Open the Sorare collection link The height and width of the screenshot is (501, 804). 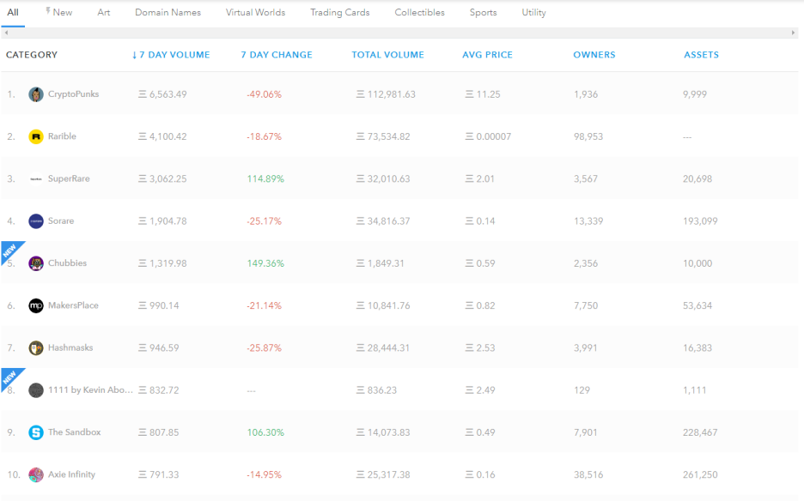click(x=61, y=220)
